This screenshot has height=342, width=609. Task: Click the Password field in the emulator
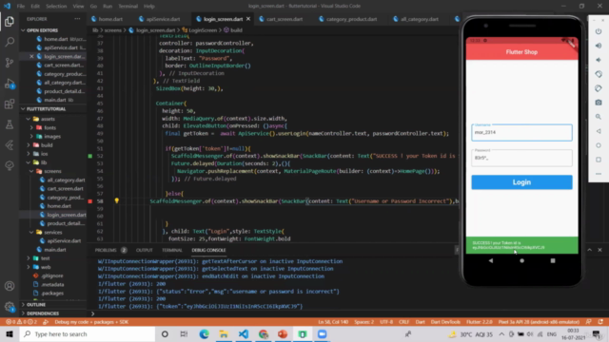[521, 158]
